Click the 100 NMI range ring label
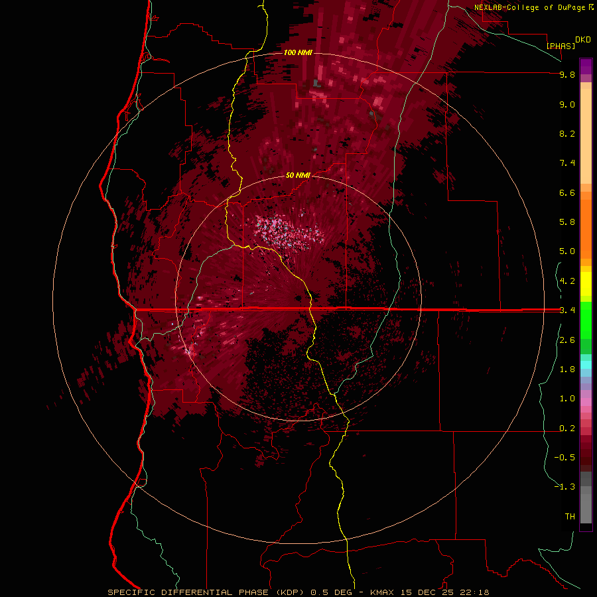Image resolution: width=597 pixels, height=597 pixels. click(x=298, y=52)
